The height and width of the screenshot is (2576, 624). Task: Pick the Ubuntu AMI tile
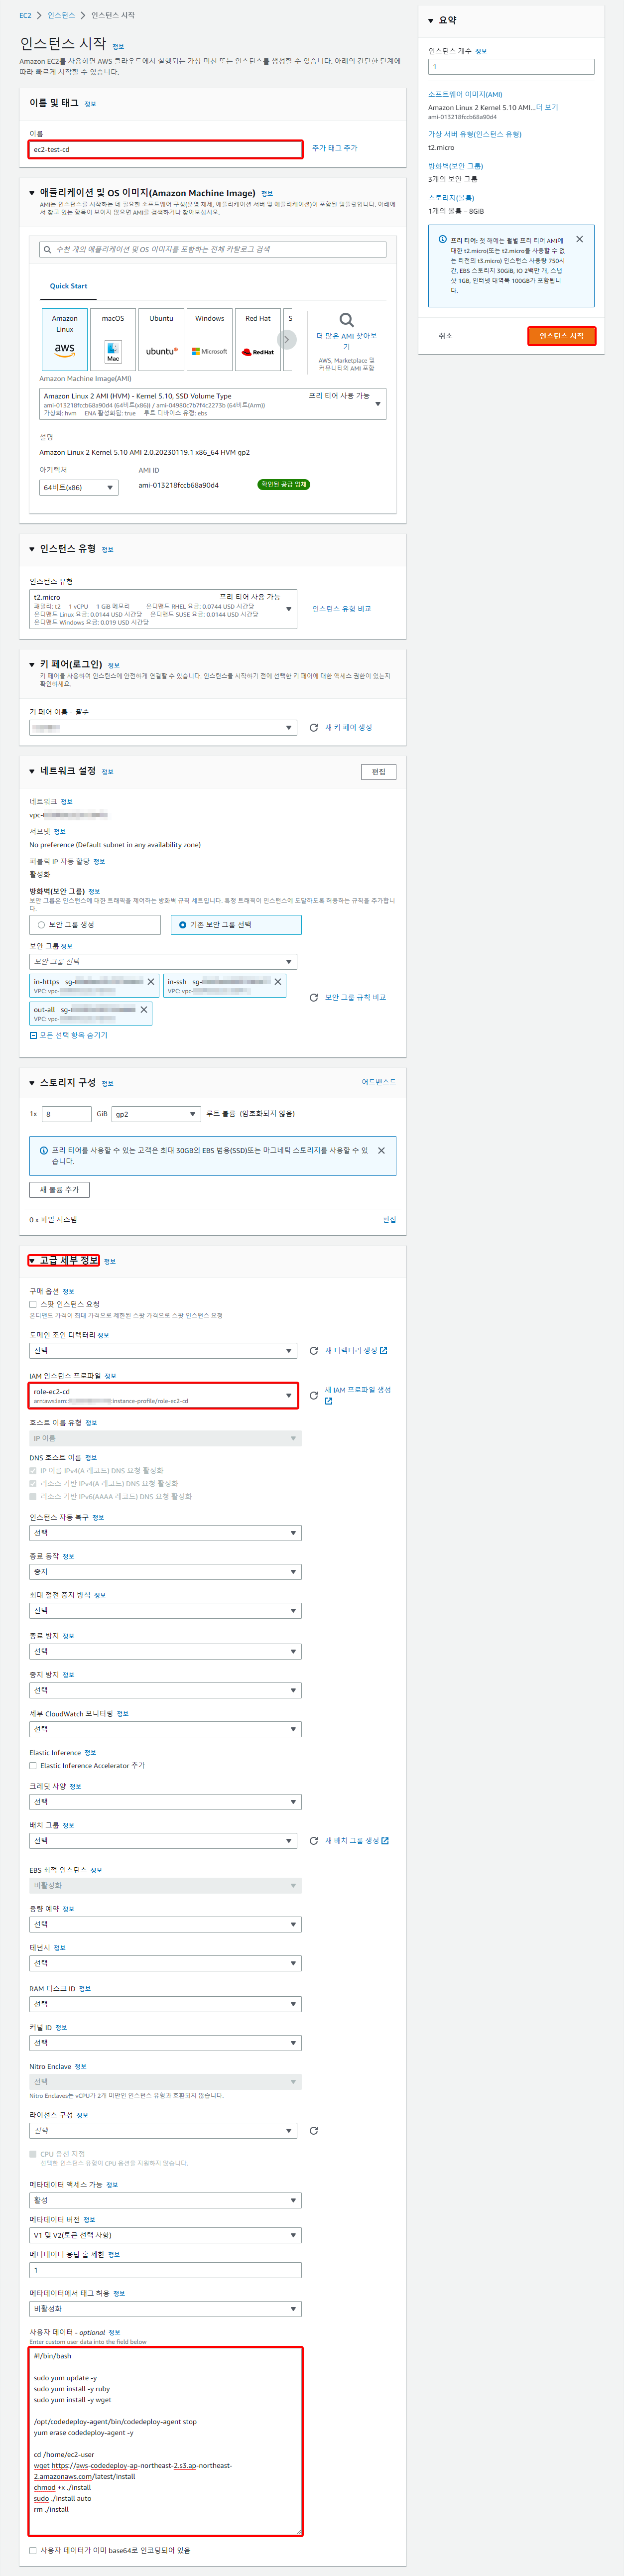tap(161, 339)
